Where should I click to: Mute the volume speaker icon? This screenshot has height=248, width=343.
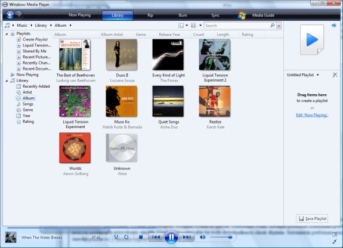tap(203, 237)
